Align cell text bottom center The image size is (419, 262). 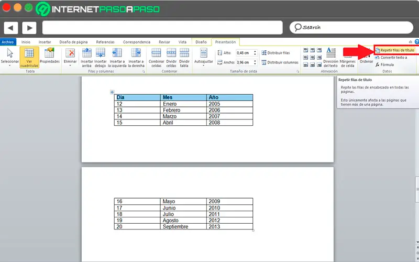coord(312,64)
